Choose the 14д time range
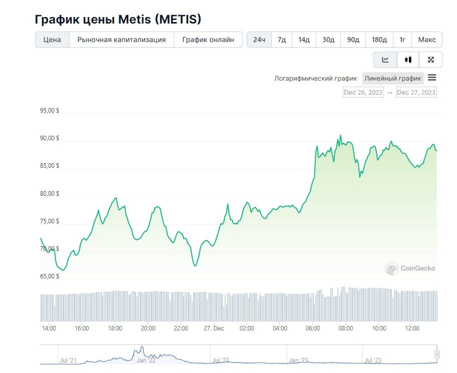Image resolution: width=457 pixels, height=373 pixels. (304, 40)
